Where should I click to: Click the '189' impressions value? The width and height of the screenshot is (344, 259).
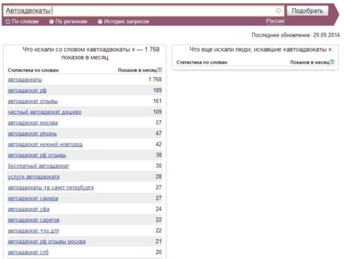(157, 90)
